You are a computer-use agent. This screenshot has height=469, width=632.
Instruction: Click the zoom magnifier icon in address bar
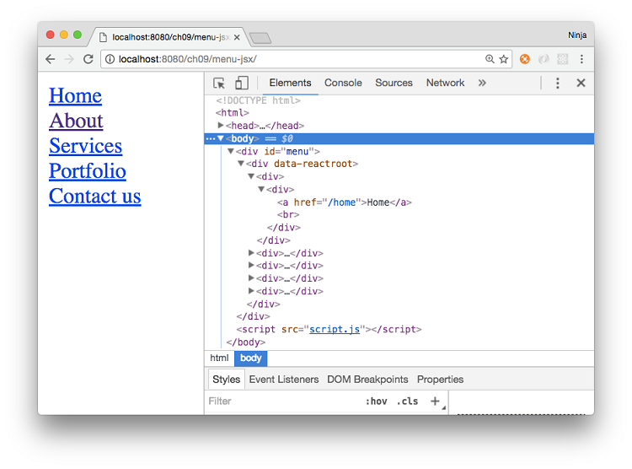[490, 59]
